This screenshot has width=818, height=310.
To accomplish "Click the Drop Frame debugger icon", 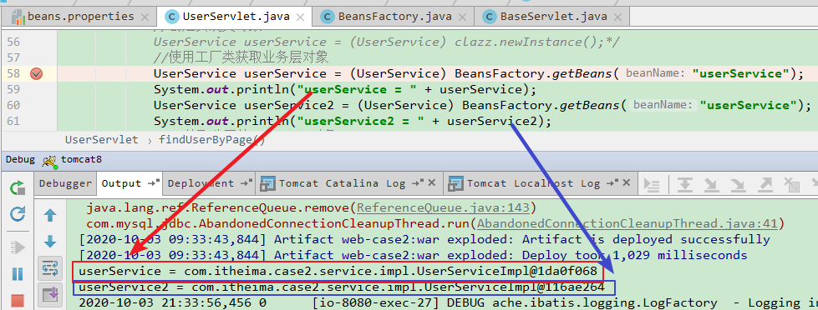I will (x=791, y=185).
